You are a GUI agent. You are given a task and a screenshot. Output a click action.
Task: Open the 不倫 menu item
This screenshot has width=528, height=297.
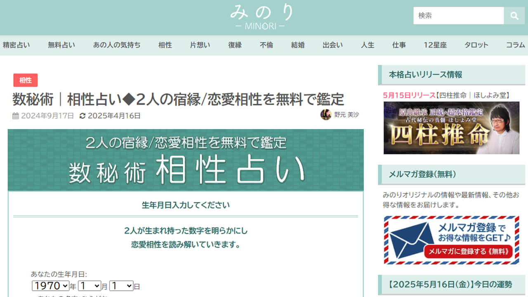[x=266, y=45]
